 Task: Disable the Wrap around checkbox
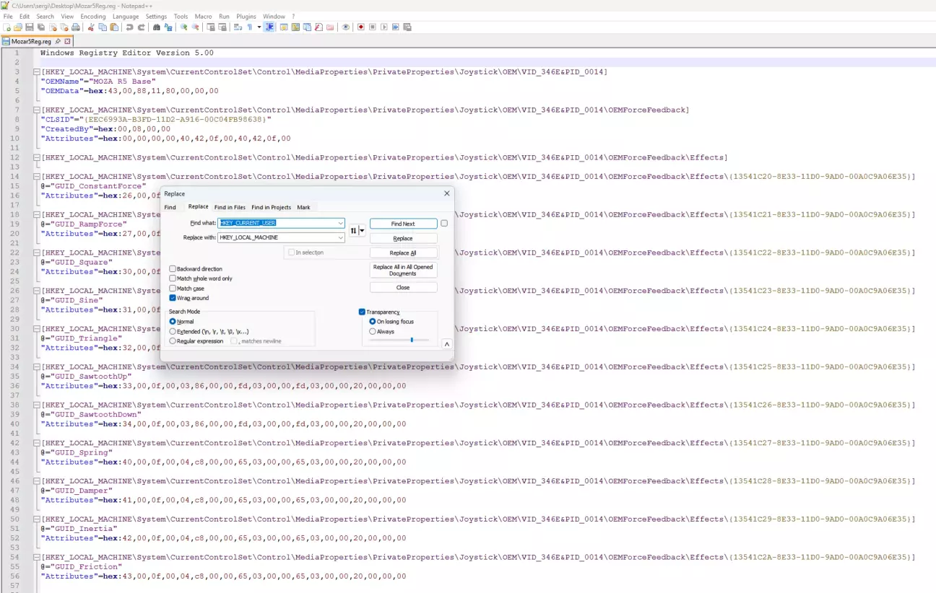173,298
